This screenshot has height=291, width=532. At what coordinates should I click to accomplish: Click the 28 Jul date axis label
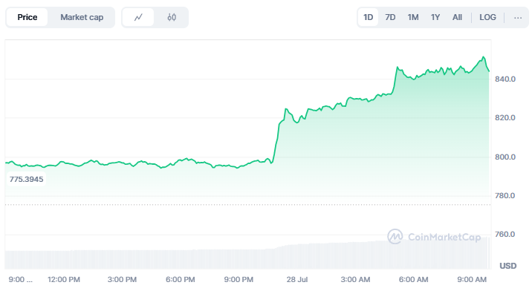pyautogui.click(x=297, y=280)
